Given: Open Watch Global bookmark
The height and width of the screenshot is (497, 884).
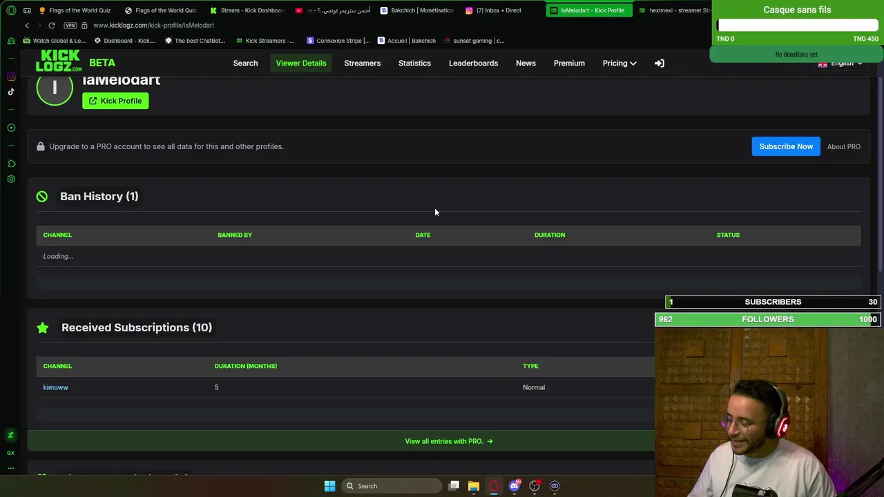Looking at the screenshot, I should 54,41.
